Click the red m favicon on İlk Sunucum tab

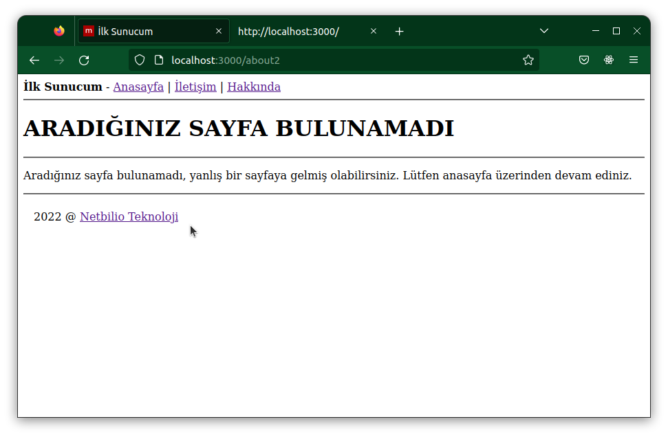point(89,31)
